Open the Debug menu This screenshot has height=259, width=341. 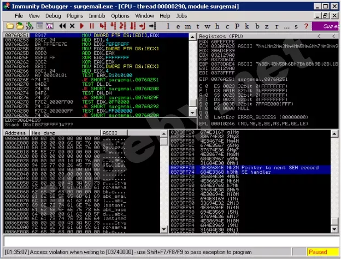pos(53,16)
